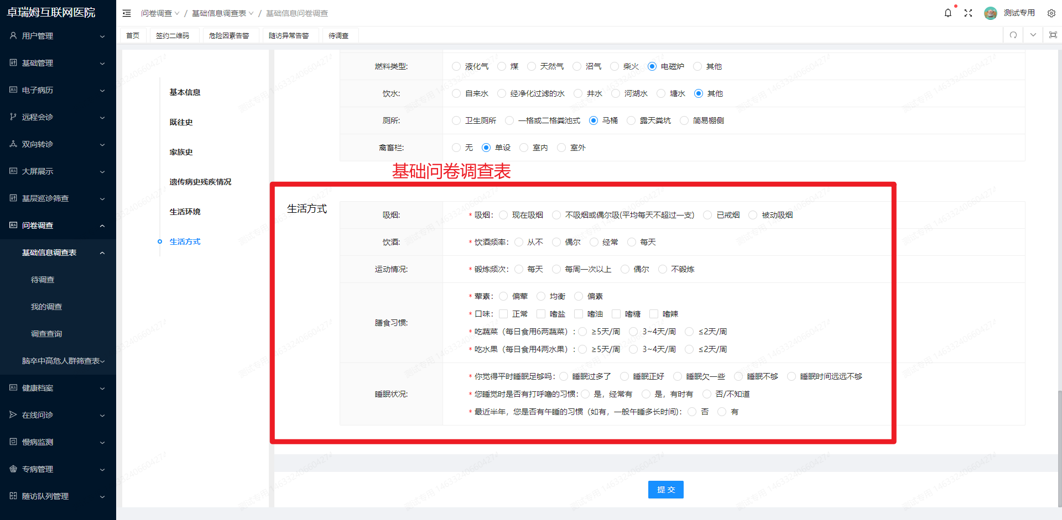
Task: Select 从不 drinking frequency radio
Action: [x=519, y=242]
